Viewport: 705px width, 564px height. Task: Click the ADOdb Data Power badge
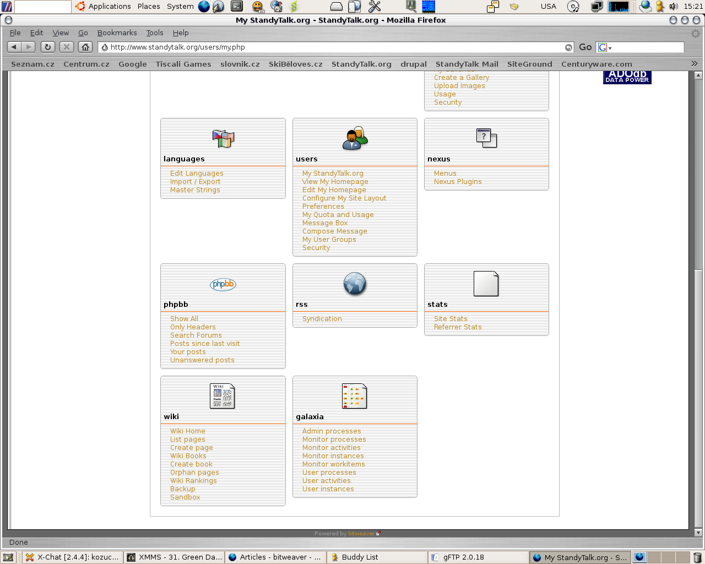point(627,77)
